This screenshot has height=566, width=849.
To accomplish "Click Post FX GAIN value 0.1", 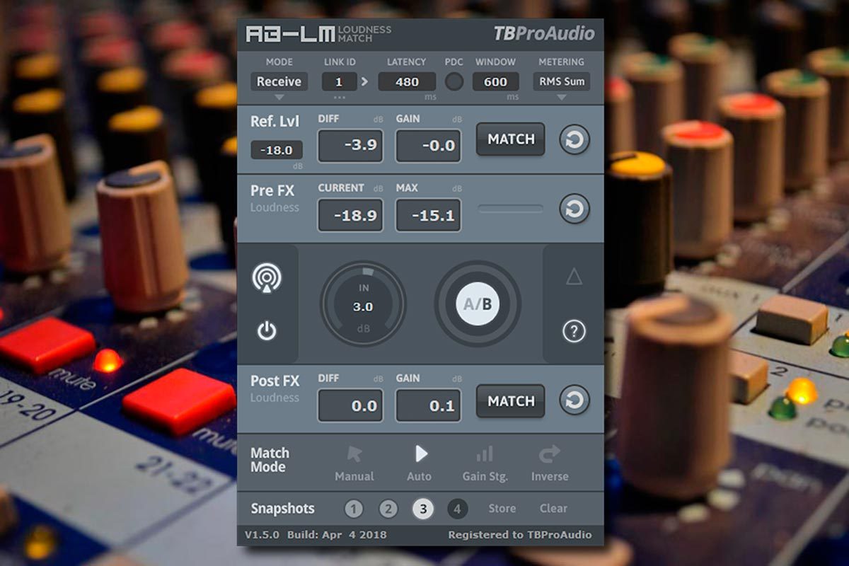I will tap(428, 405).
